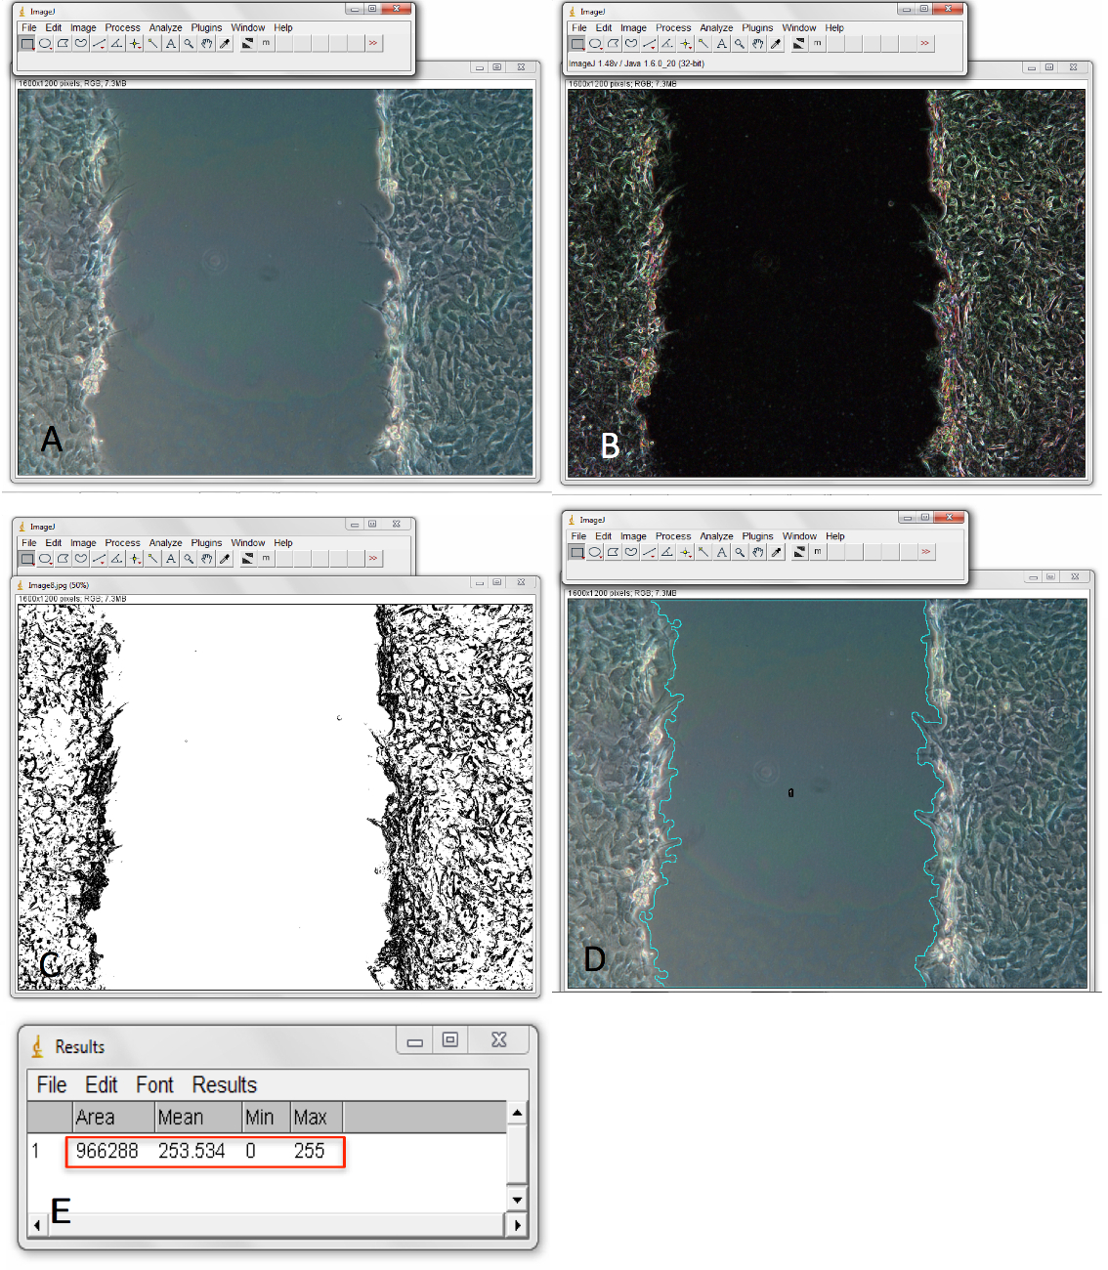Click Max column header in Results table
Image resolution: width=1108 pixels, height=1270 pixels.
pyautogui.click(x=318, y=1118)
